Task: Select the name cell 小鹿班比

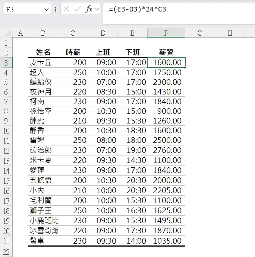Action: (43, 221)
